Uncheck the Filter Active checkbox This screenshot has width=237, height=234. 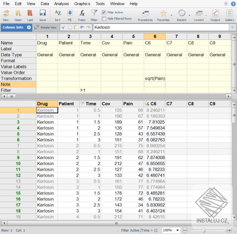coord(104,12)
